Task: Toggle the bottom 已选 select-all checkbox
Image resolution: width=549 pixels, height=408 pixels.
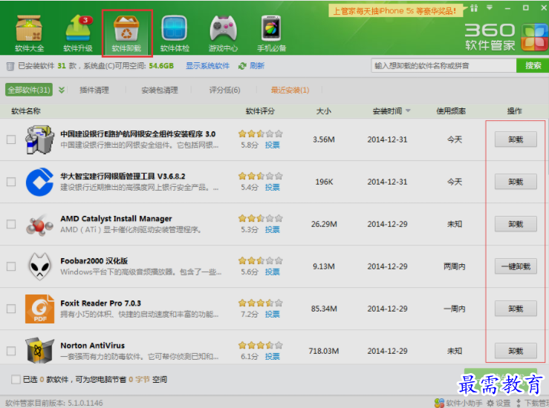Action: pyautogui.click(x=16, y=380)
